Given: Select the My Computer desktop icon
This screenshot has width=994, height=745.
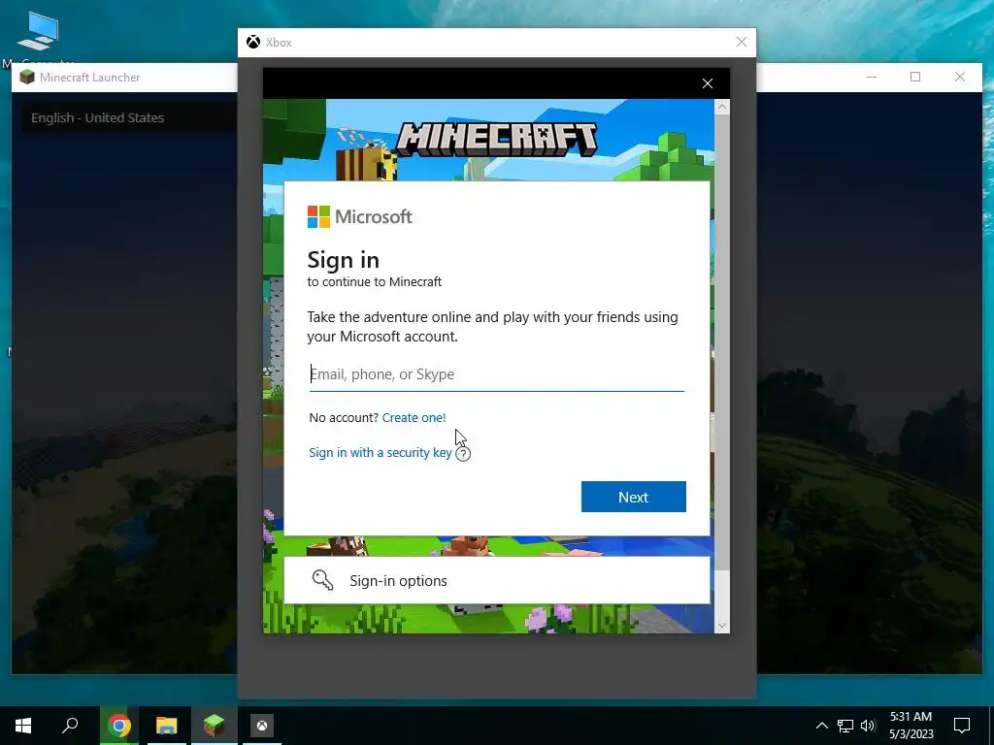Looking at the screenshot, I should 38,38.
